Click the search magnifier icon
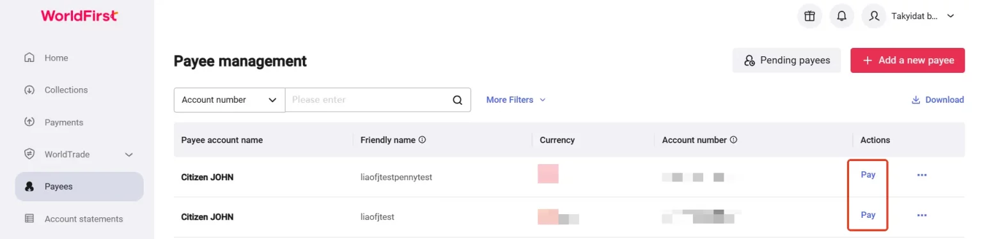The image size is (982, 239). click(x=457, y=100)
